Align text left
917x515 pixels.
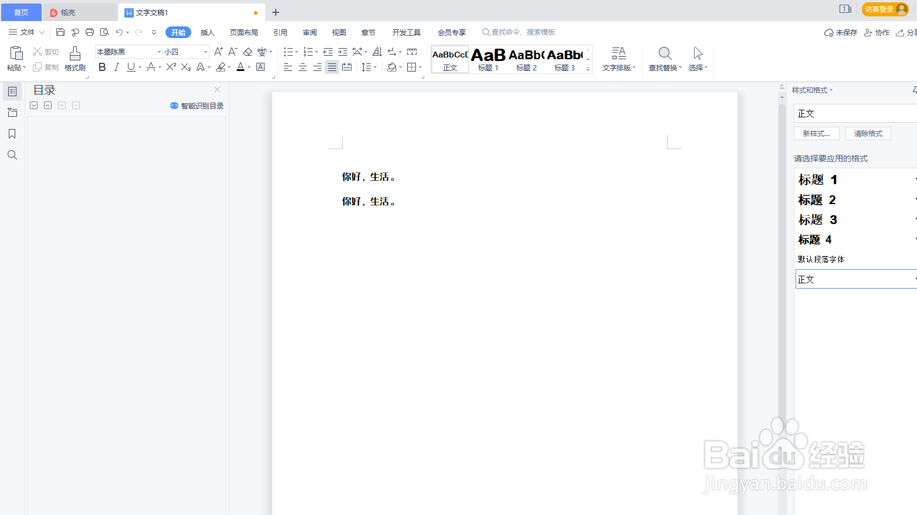pos(288,67)
